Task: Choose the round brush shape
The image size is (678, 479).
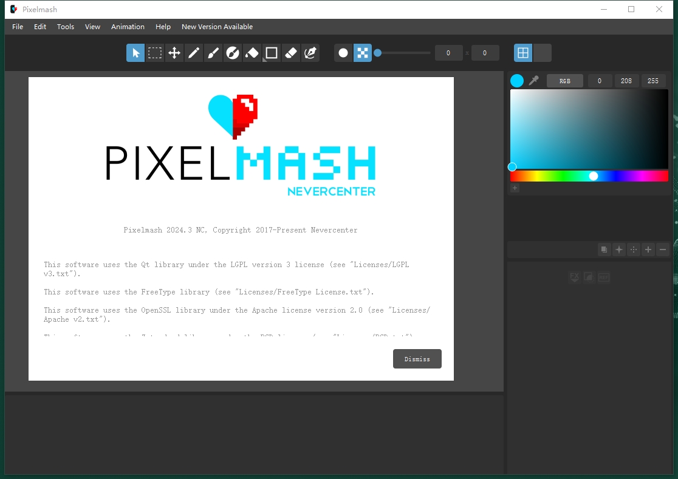Action: (x=343, y=53)
